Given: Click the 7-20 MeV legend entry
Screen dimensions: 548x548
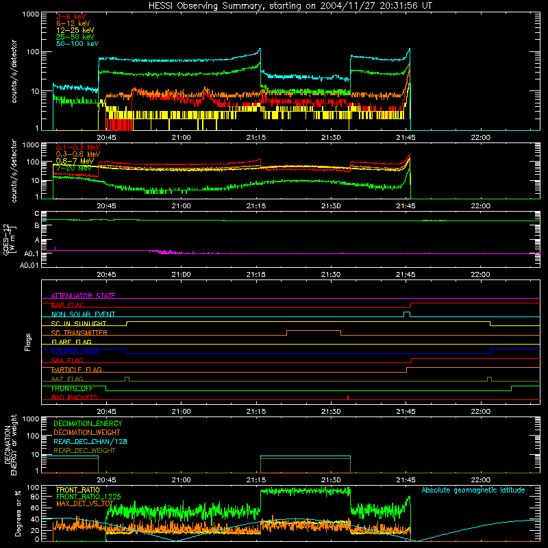Looking at the screenshot, I should click(73, 168).
